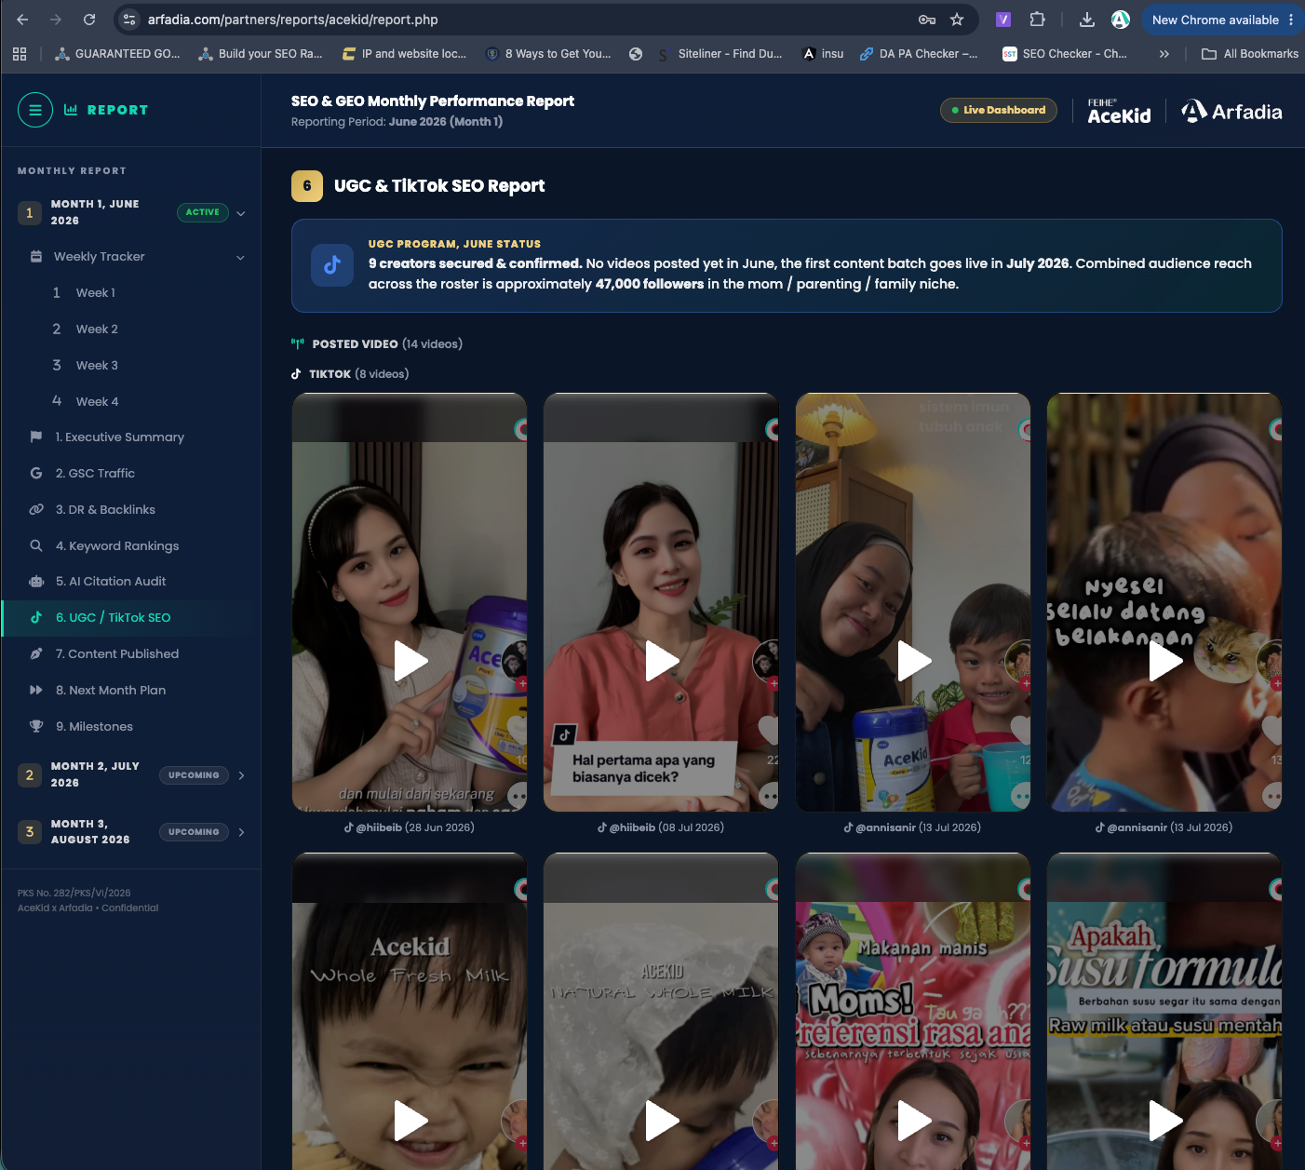Viewport: 1305px width, 1170px height.
Task: Expand Month 3, August 2026 section
Action: click(x=241, y=832)
